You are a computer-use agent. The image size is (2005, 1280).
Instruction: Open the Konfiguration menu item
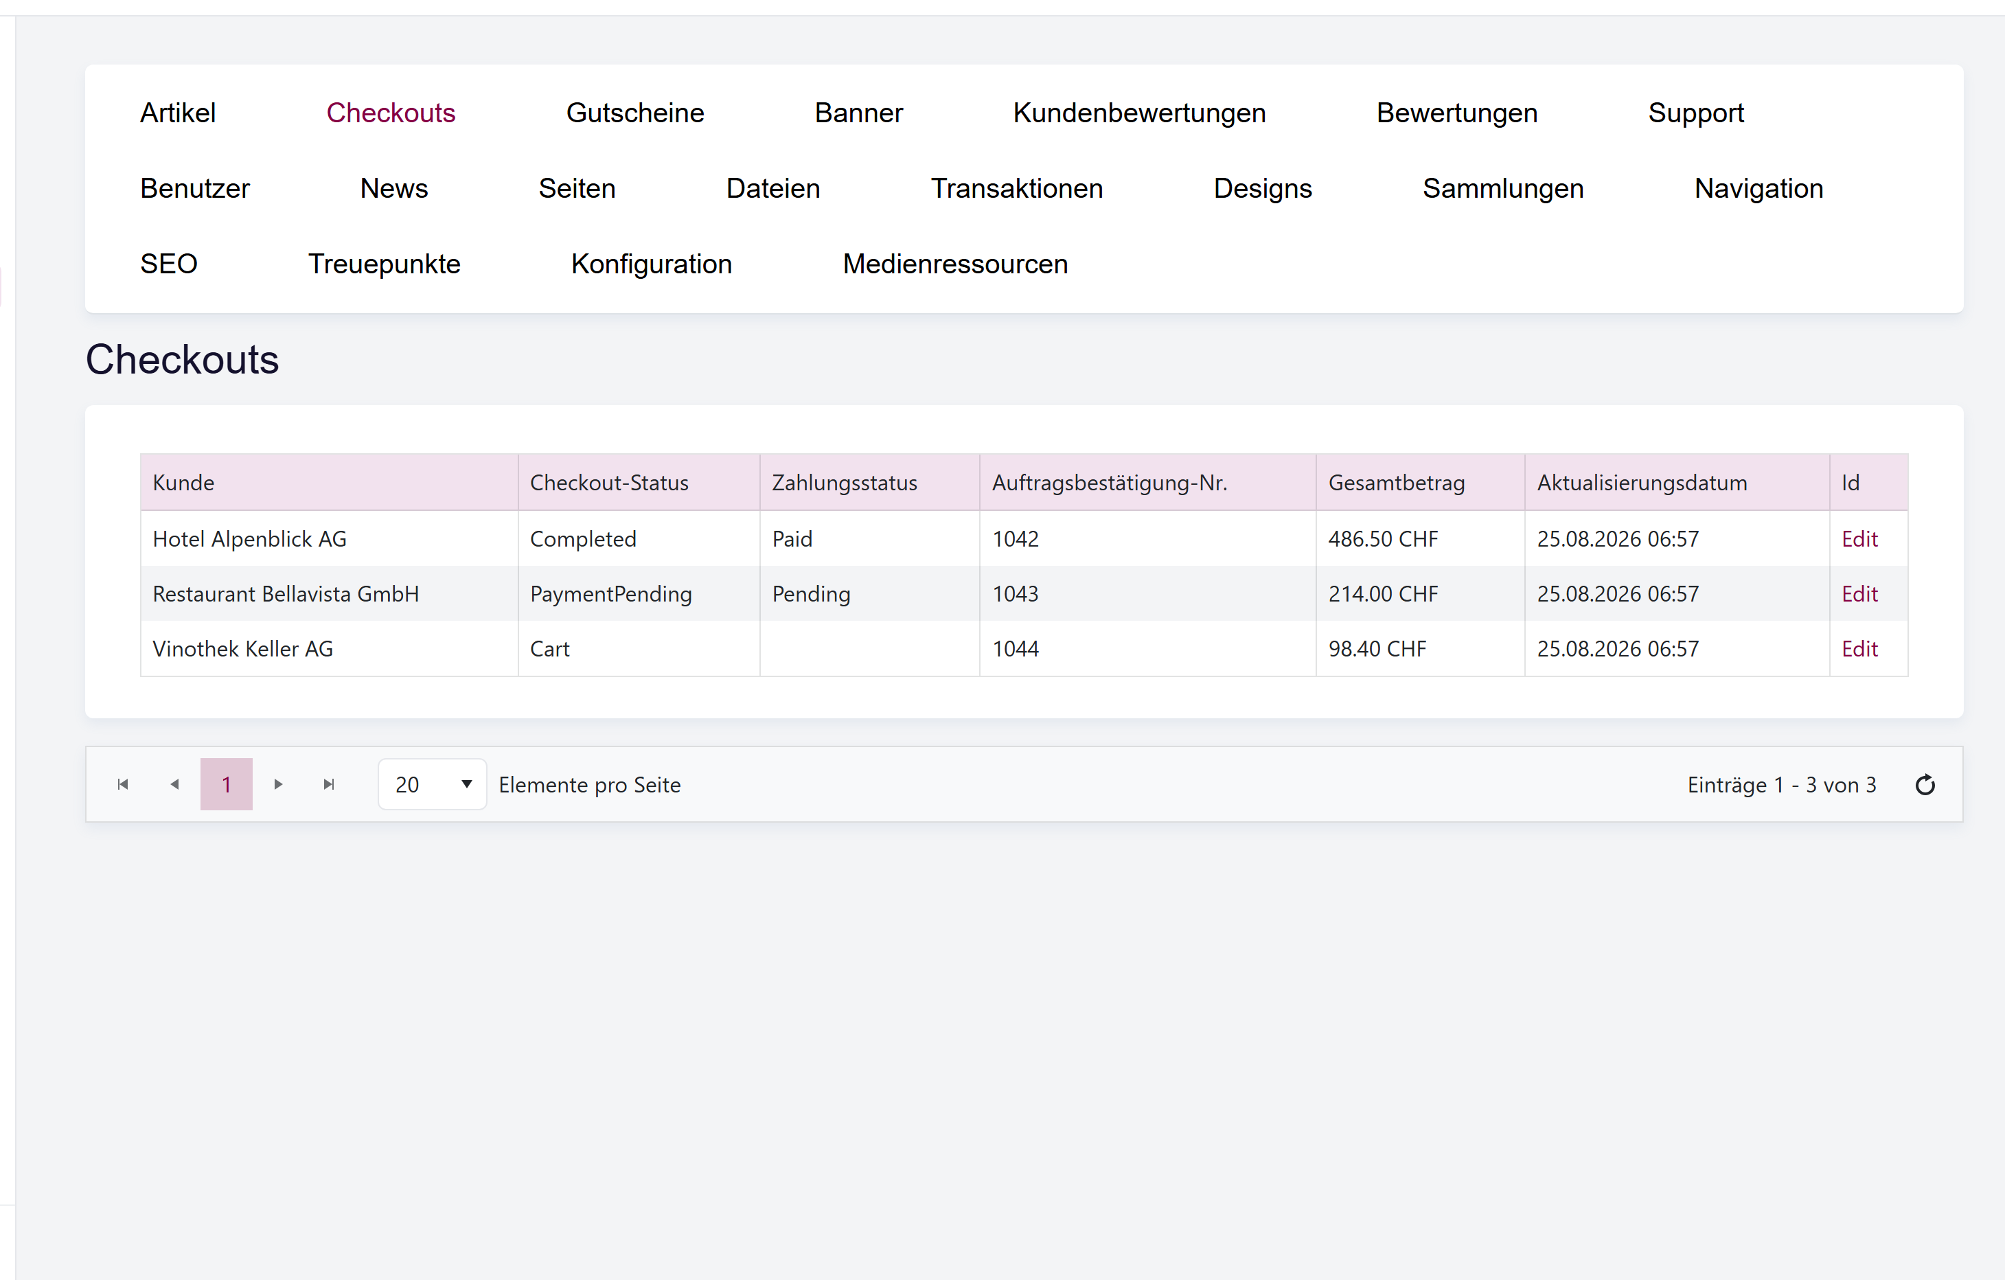point(651,264)
